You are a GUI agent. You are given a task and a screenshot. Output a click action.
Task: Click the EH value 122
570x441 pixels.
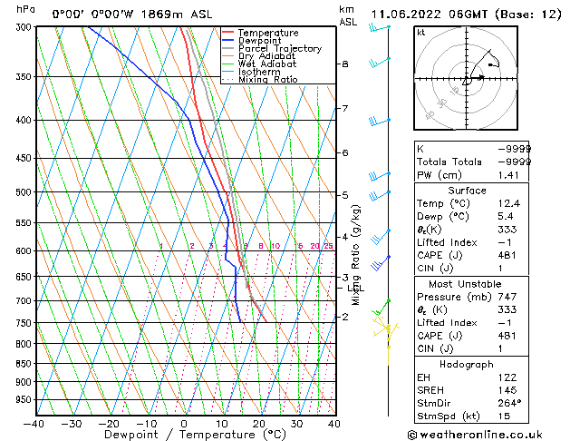tap(507, 377)
